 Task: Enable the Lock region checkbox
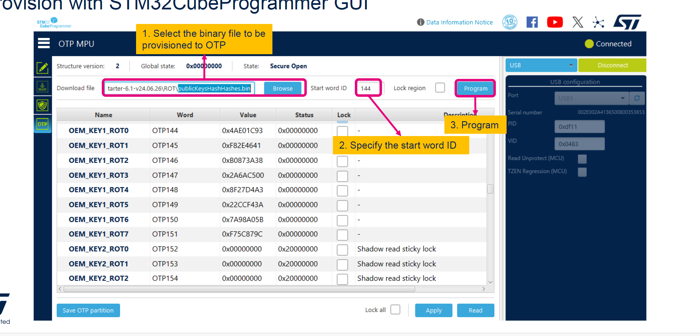pyautogui.click(x=440, y=88)
